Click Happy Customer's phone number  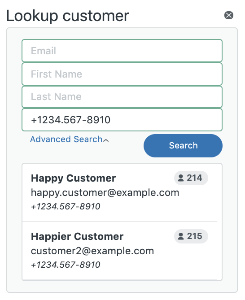click(x=66, y=206)
